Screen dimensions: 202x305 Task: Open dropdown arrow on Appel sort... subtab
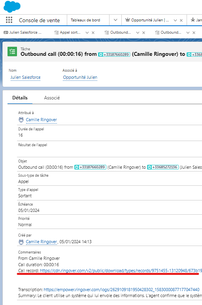(87, 32)
